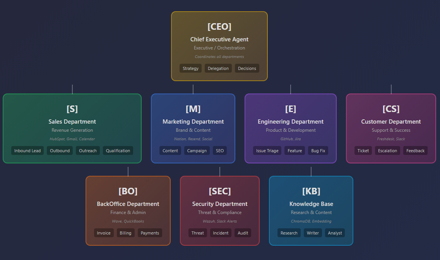The height and width of the screenshot is (260, 440).
Task: Click the Delegation tag
Action: point(218,68)
